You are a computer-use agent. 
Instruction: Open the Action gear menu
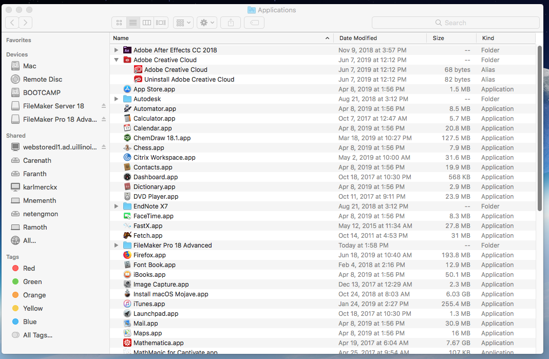coord(207,23)
